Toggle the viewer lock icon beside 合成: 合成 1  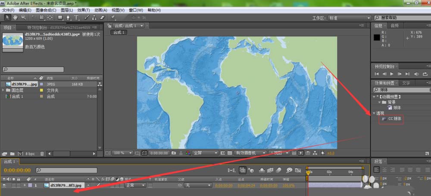109,25
